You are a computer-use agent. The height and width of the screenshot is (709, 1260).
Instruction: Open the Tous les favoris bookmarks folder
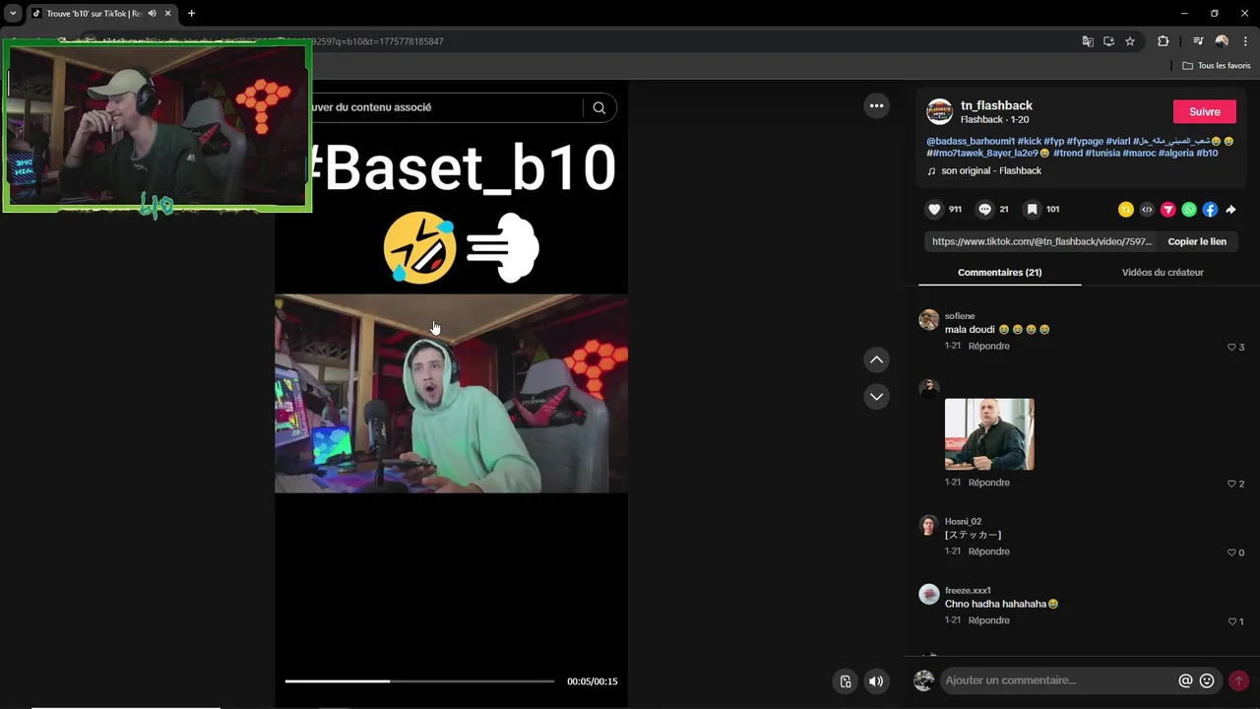click(x=1216, y=65)
